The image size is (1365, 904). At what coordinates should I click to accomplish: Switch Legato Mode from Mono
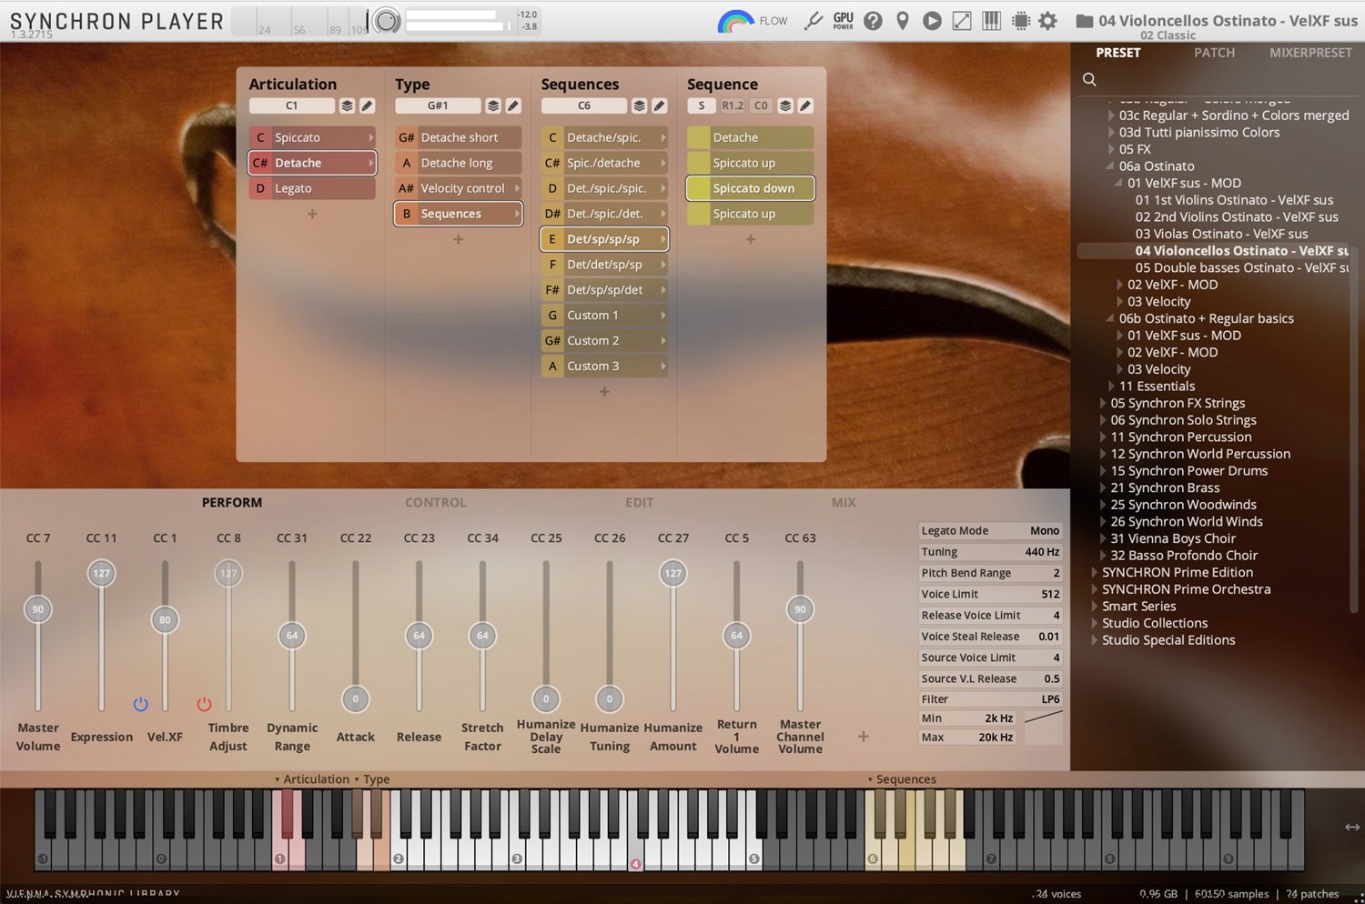coord(1043,530)
